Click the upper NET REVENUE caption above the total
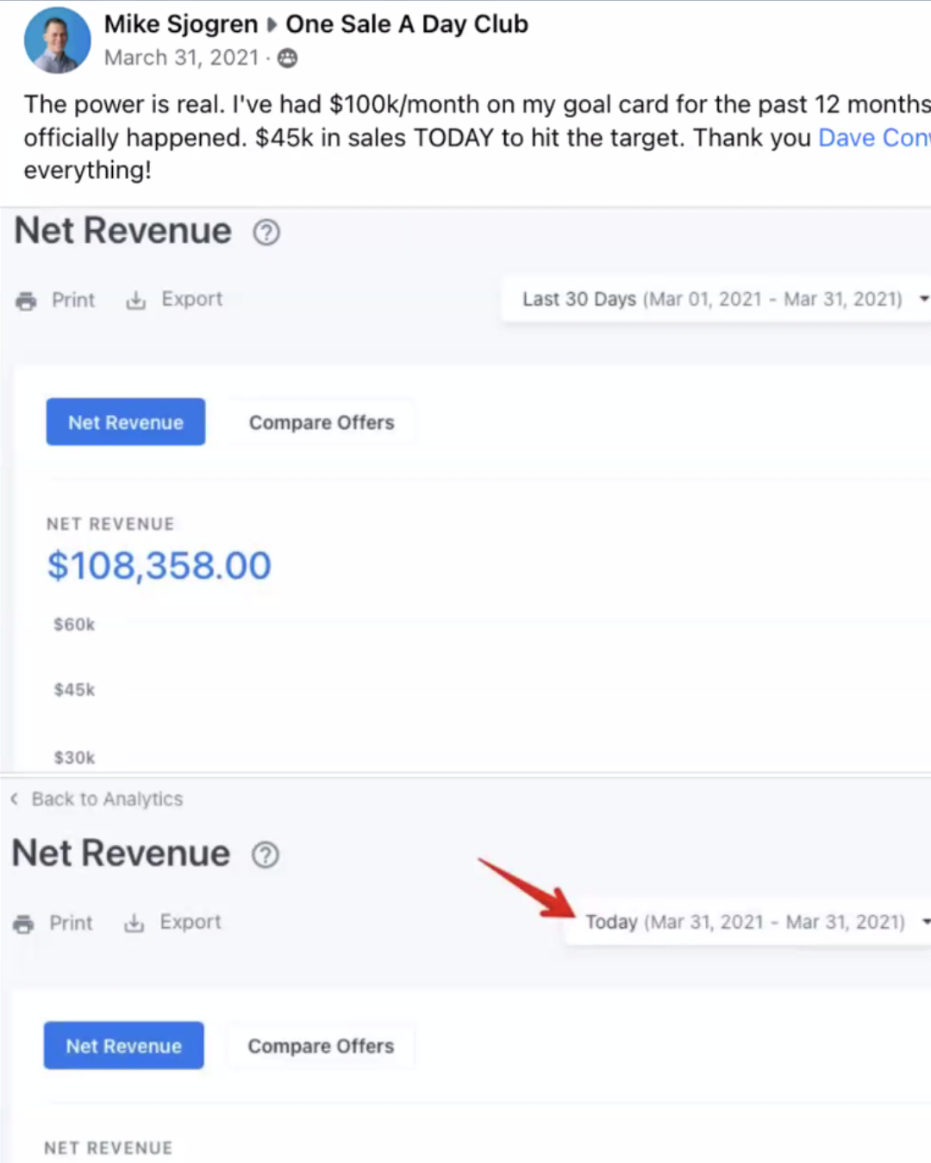Image resolution: width=931 pixels, height=1163 pixels. coord(110,524)
